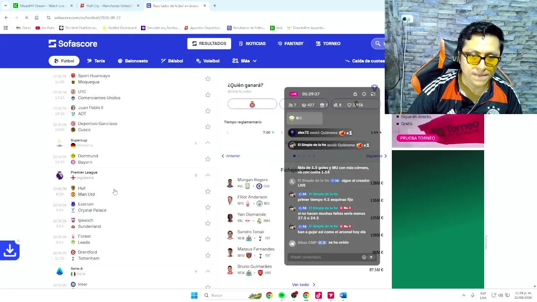Click the lock icon in the live overlay
The width and height of the screenshot is (537, 302).
[x=355, y=94]
